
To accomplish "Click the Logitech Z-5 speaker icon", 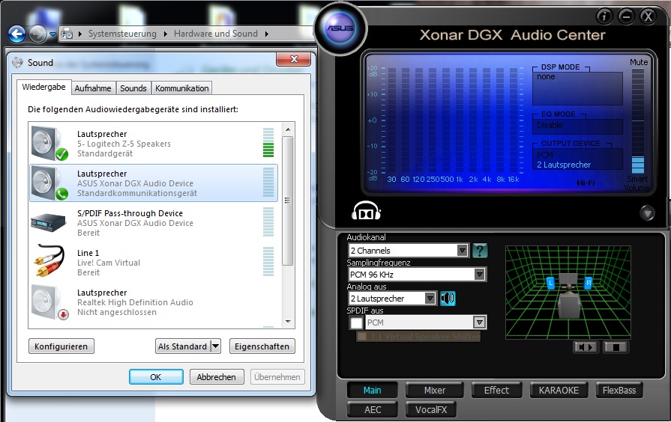I will (x=49, y=144).
